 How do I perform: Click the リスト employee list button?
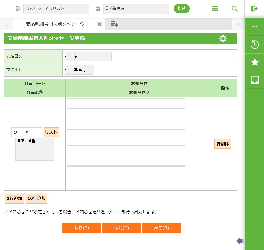(51, 132)
